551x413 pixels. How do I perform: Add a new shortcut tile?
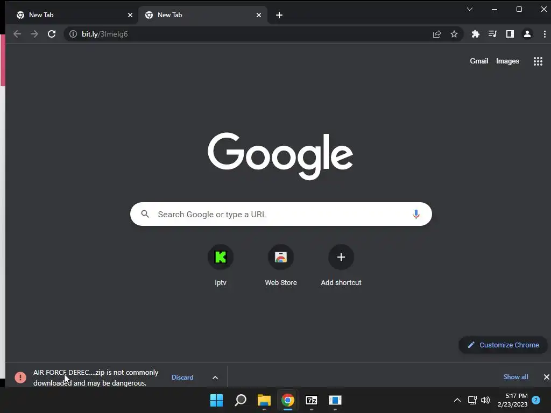[341, 266]
